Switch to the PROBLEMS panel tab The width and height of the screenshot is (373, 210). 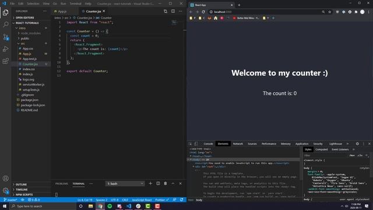click(62, 184)
